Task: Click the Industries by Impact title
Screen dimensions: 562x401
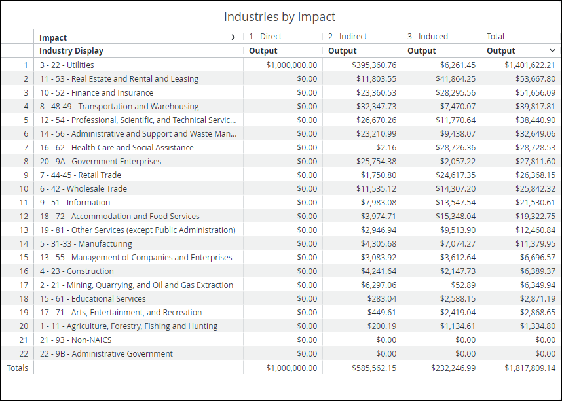Action: [x=281, y=16]
